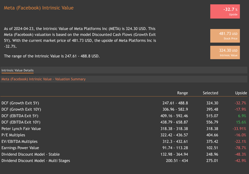Click the -22.1% upside value

tap(240, 141)
